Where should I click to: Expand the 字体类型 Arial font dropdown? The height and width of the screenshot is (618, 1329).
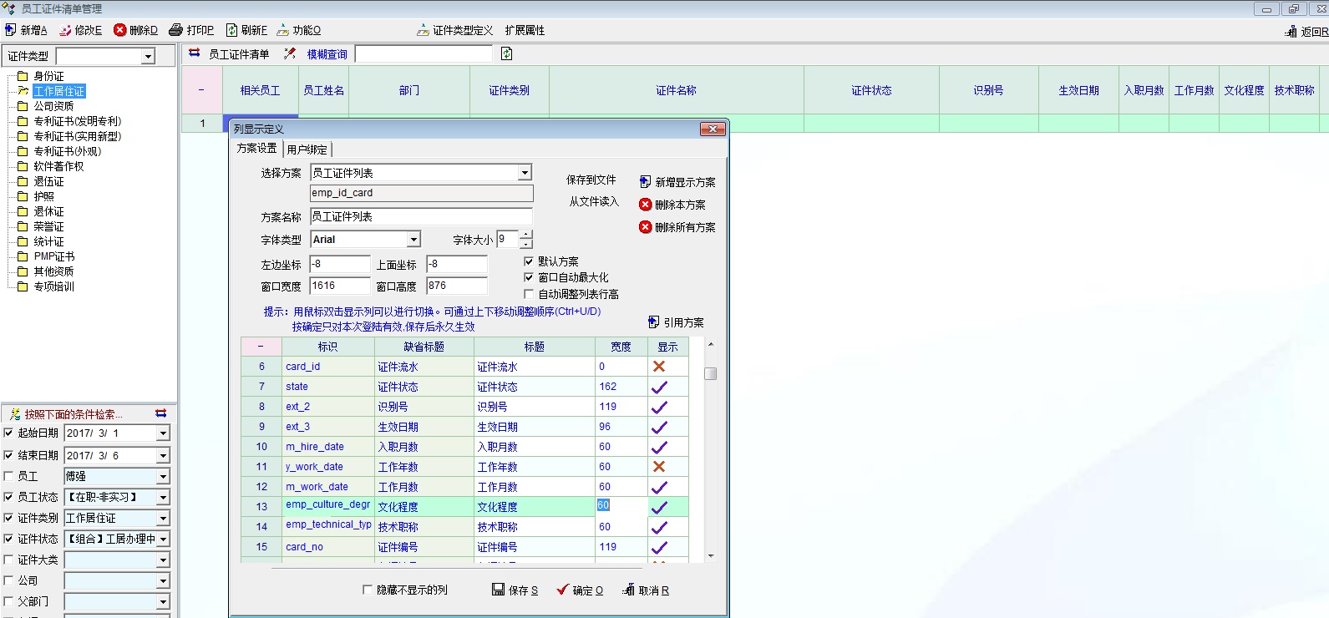413,240
